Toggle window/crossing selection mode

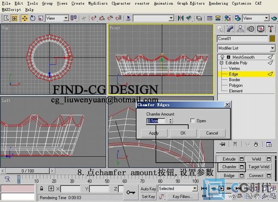point(15,18)
